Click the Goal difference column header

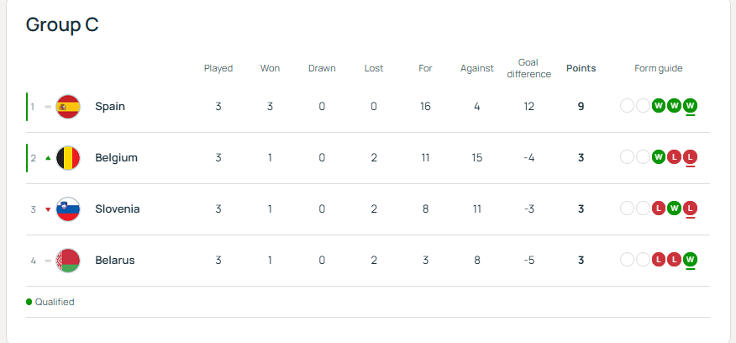pyautogui.click(x=528, y=68)
